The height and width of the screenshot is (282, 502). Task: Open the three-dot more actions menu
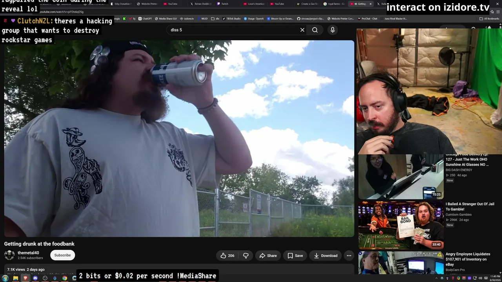click(349, 256)
